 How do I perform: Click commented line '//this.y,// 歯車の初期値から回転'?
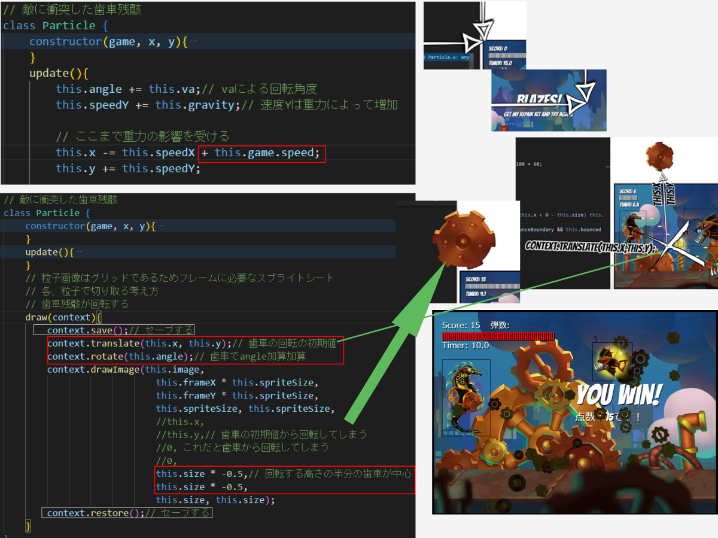[x=261, y=435]
